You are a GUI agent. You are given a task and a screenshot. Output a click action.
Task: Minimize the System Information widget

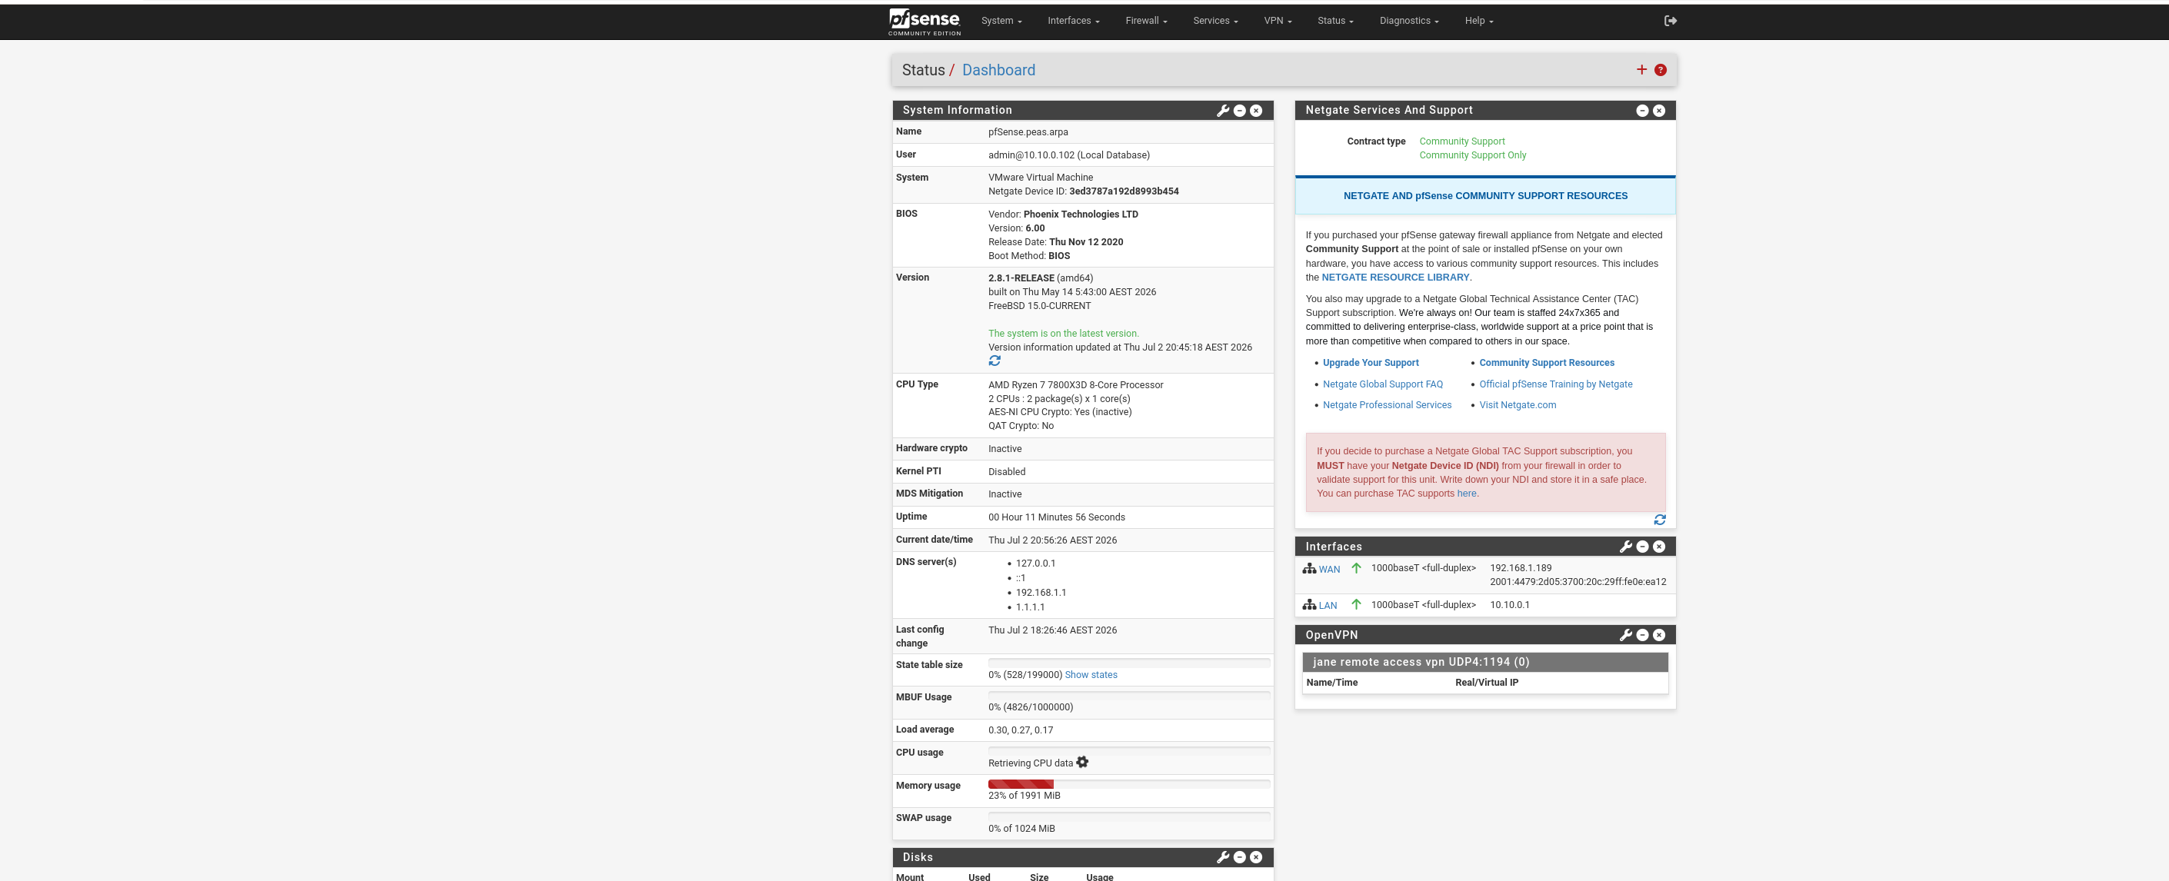[x=1239, y=110]
